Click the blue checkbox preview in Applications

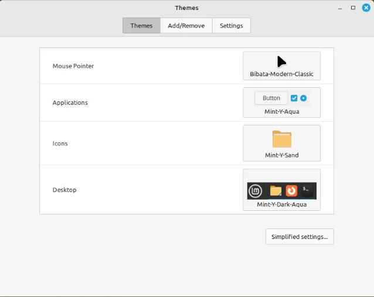[294, 98]
